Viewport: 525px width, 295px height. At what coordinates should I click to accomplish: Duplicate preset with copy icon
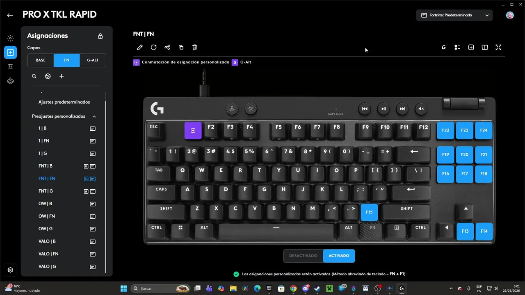[181, 48]
